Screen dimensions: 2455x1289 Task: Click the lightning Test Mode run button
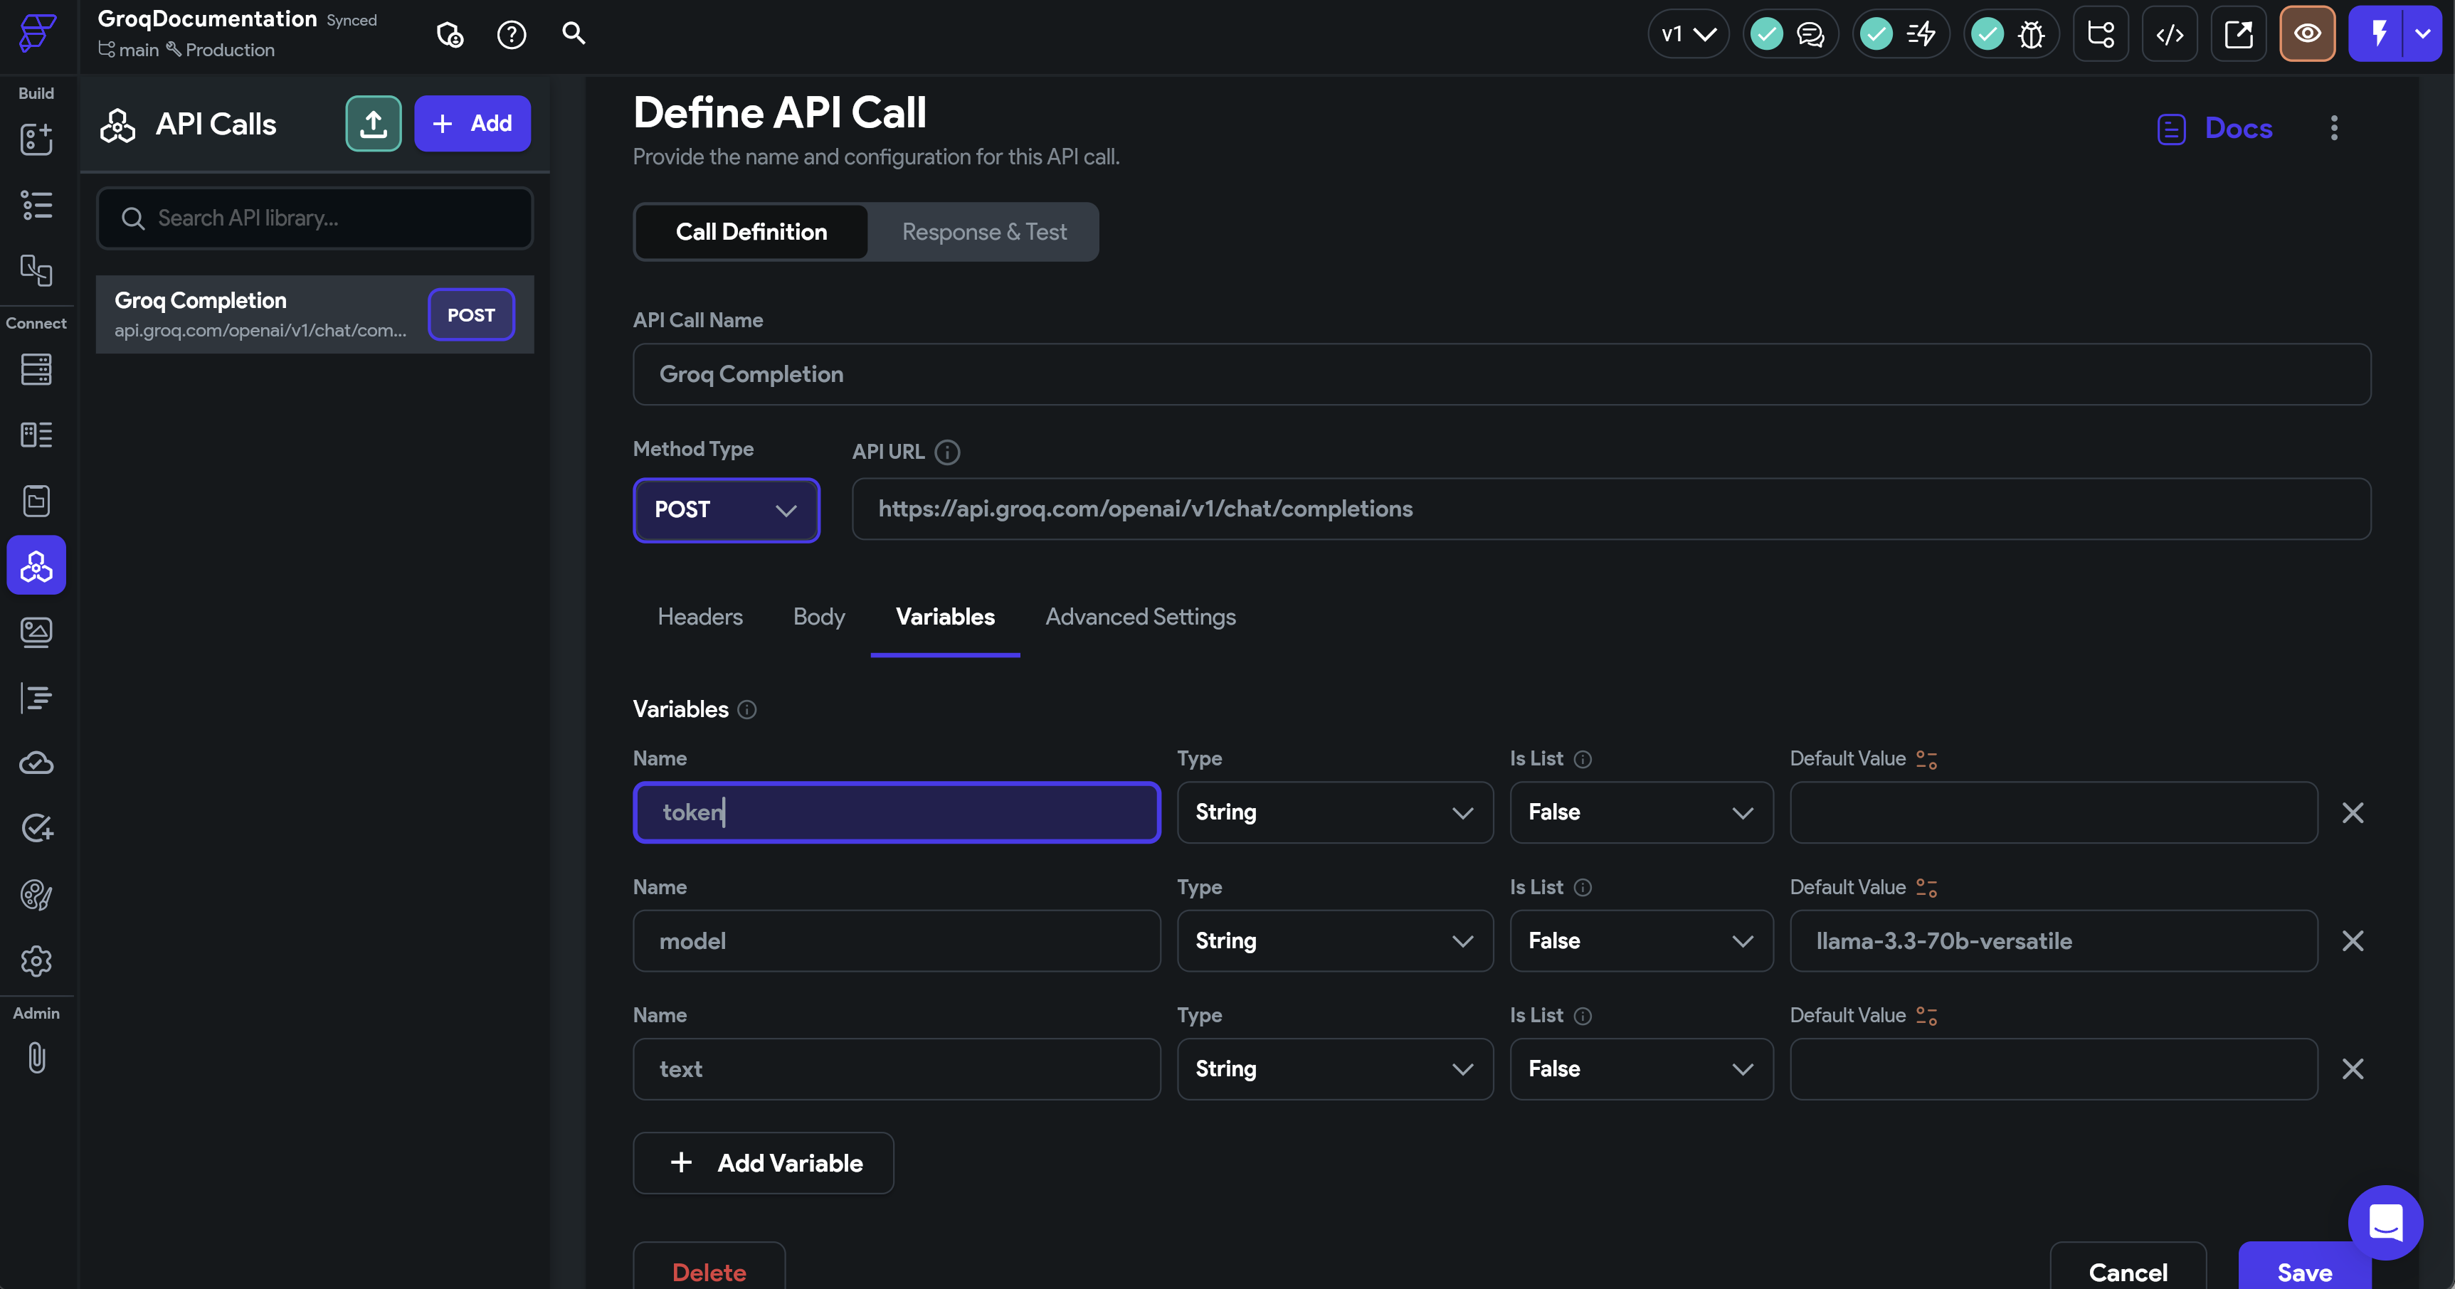[2378, 33]
